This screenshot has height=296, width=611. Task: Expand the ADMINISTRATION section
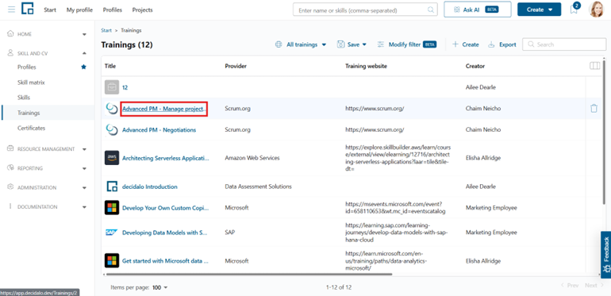[x=85, y=188]
